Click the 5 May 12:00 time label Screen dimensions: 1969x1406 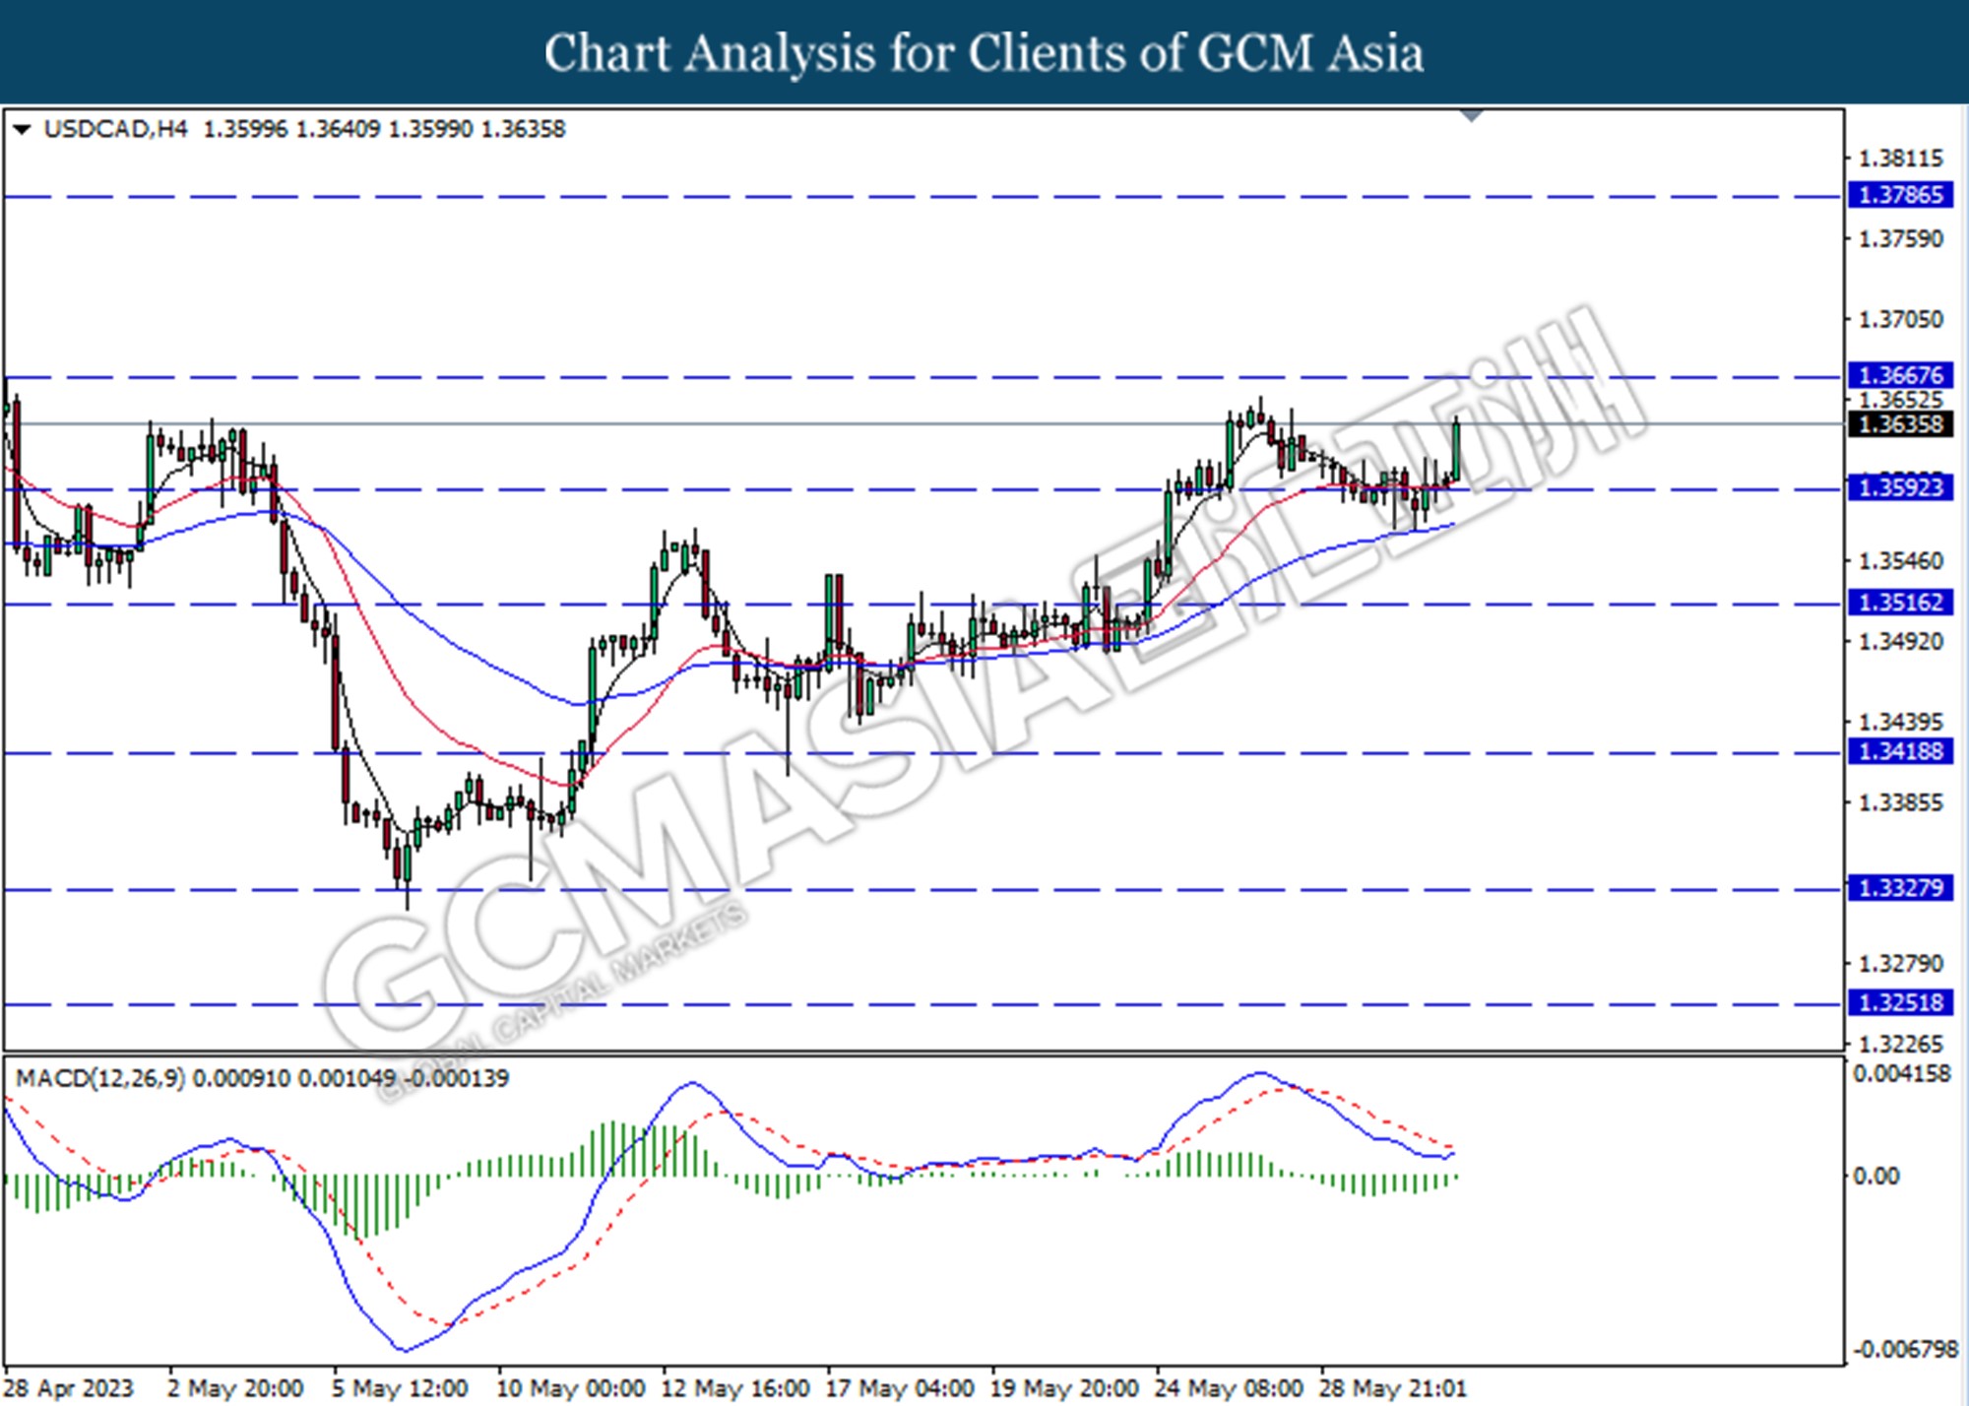pyautogui.click(x=400, y=1388)
